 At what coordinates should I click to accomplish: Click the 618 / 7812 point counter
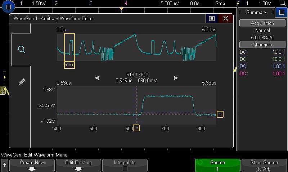138,75
